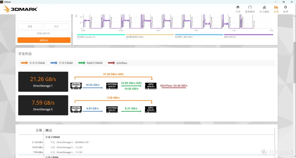
Task: Click green RAM至VRAM legend arrow
Action: coord(82,63)
